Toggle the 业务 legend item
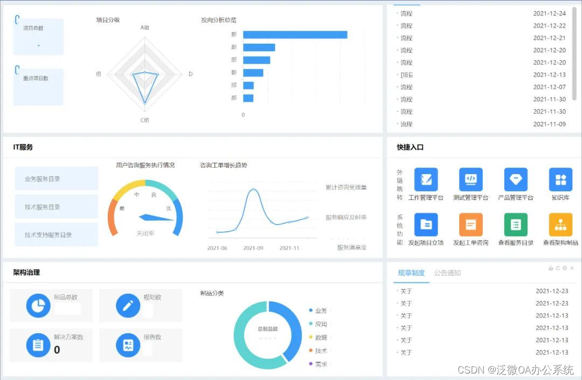 click(x=318, y=310)
